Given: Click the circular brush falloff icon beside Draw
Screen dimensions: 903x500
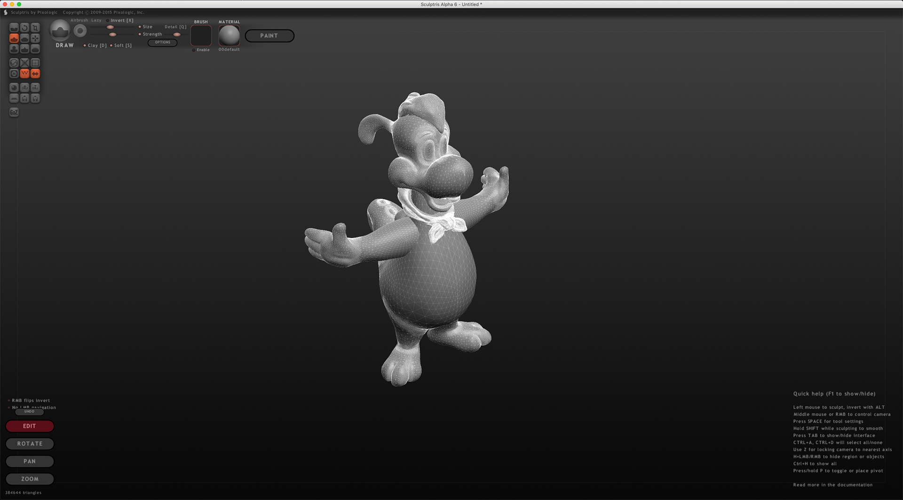Looking at the screenshot, I should [80, 31].
